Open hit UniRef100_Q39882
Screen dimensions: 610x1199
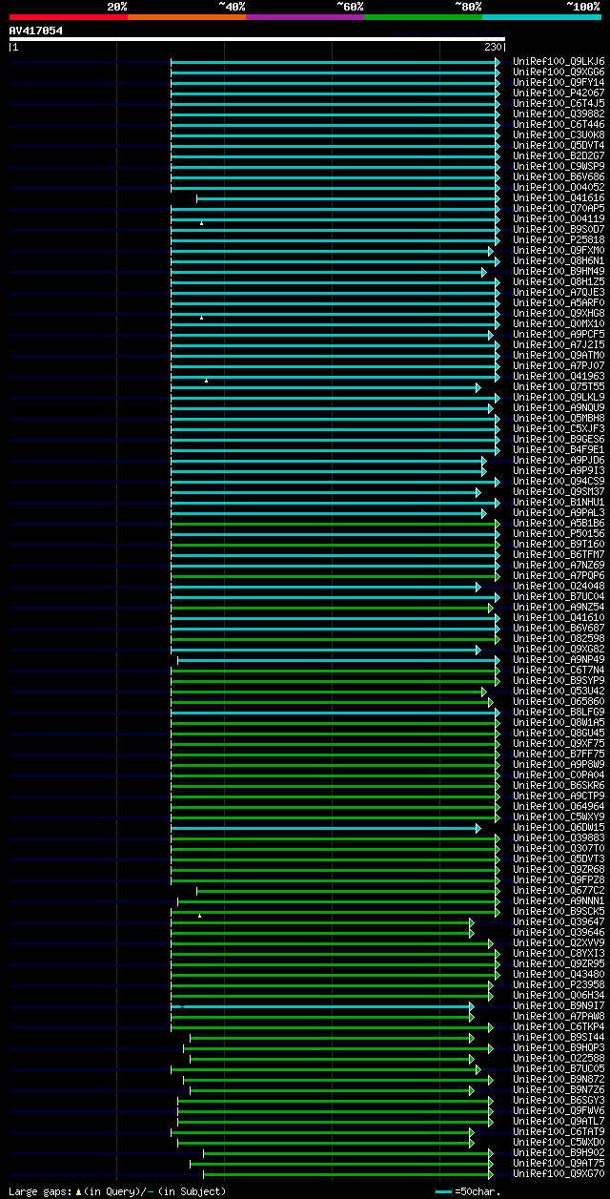559,114
